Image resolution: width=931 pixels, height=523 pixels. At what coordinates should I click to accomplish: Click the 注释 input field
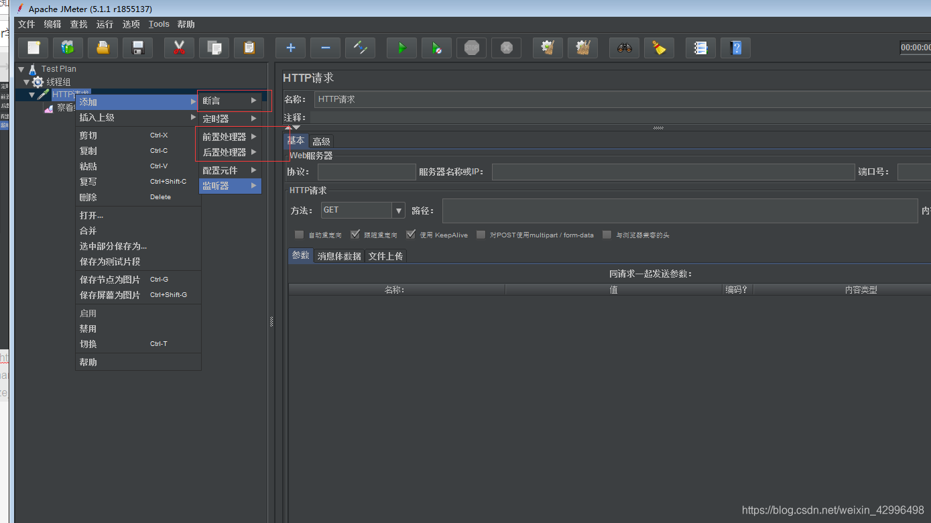click(620, 117)
